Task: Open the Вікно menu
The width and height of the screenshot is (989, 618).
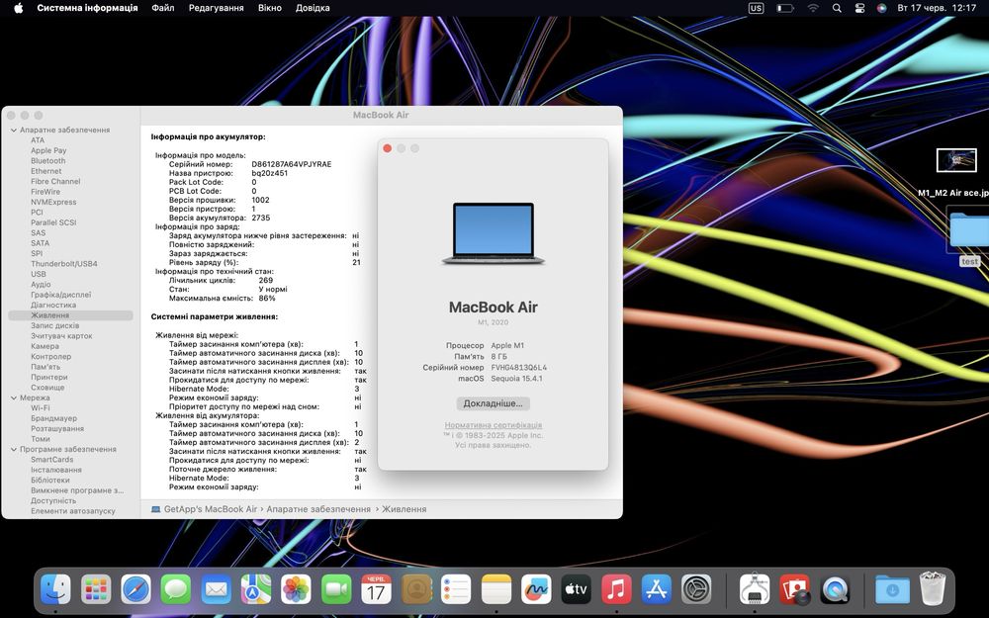Action: [x=270, y=8]
